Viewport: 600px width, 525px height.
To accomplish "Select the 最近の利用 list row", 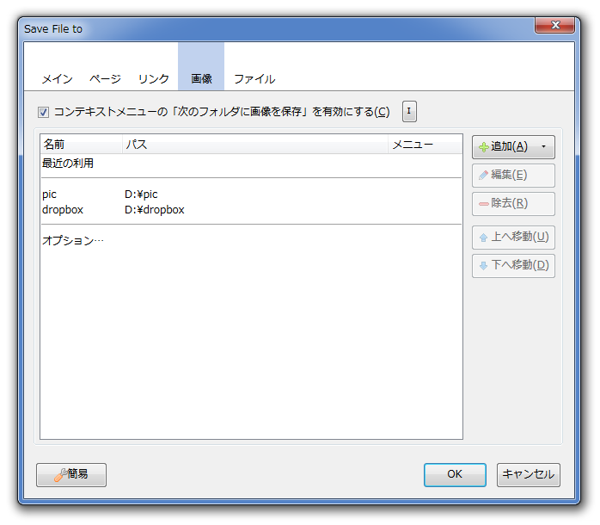I will tap(251, 164).
